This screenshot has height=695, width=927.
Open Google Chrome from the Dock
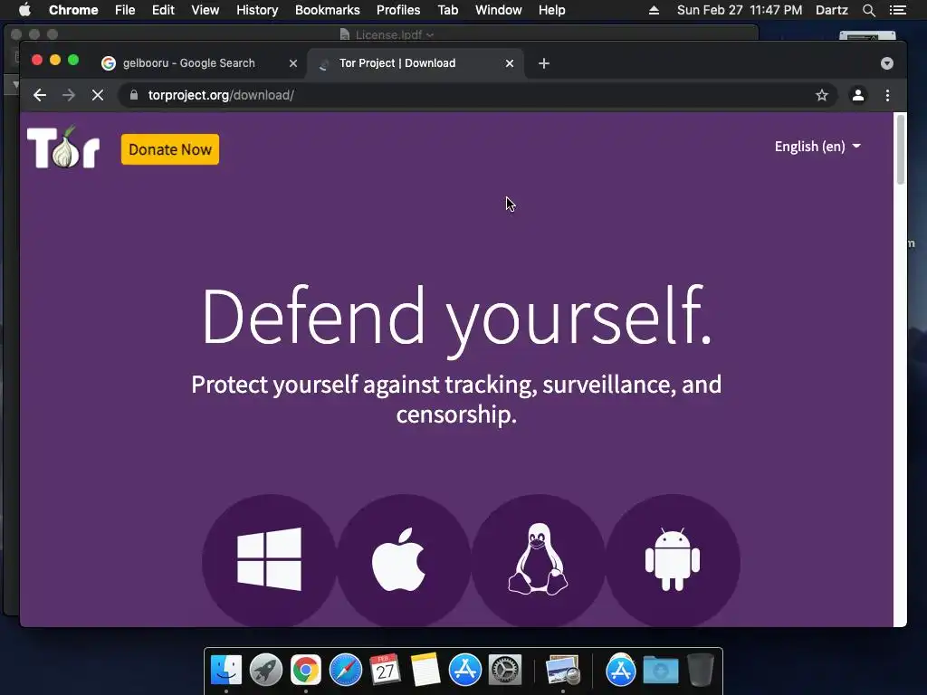[x=306, y=671]
